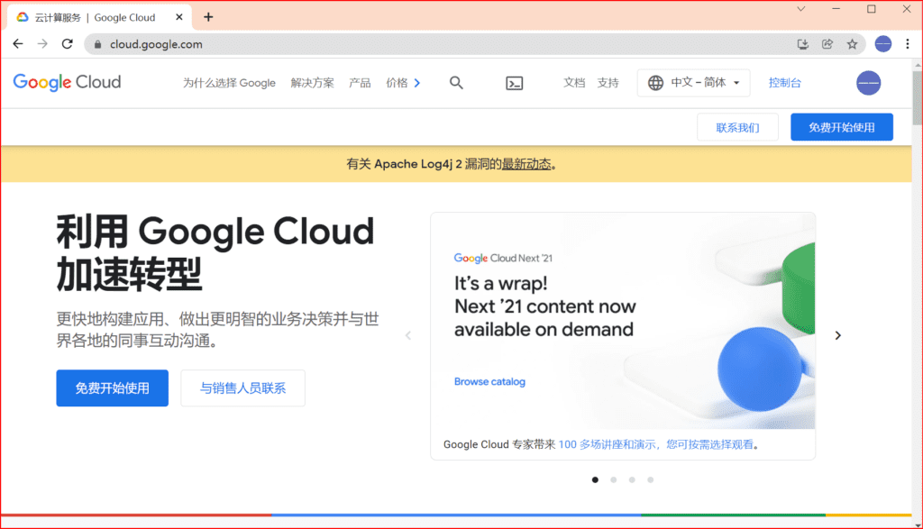
Task: Click the Google Cloud logo
Action: tap(67, 82)
